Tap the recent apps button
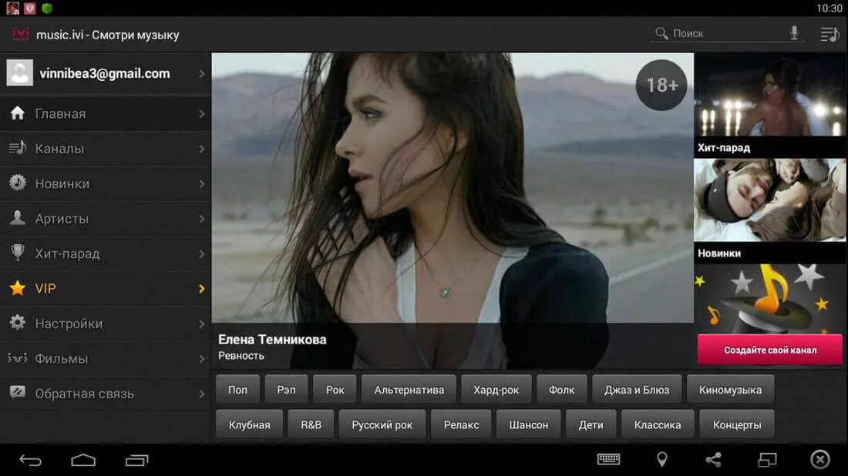The width and height of the screenshot is (848, 476). (x=136, y=460)
